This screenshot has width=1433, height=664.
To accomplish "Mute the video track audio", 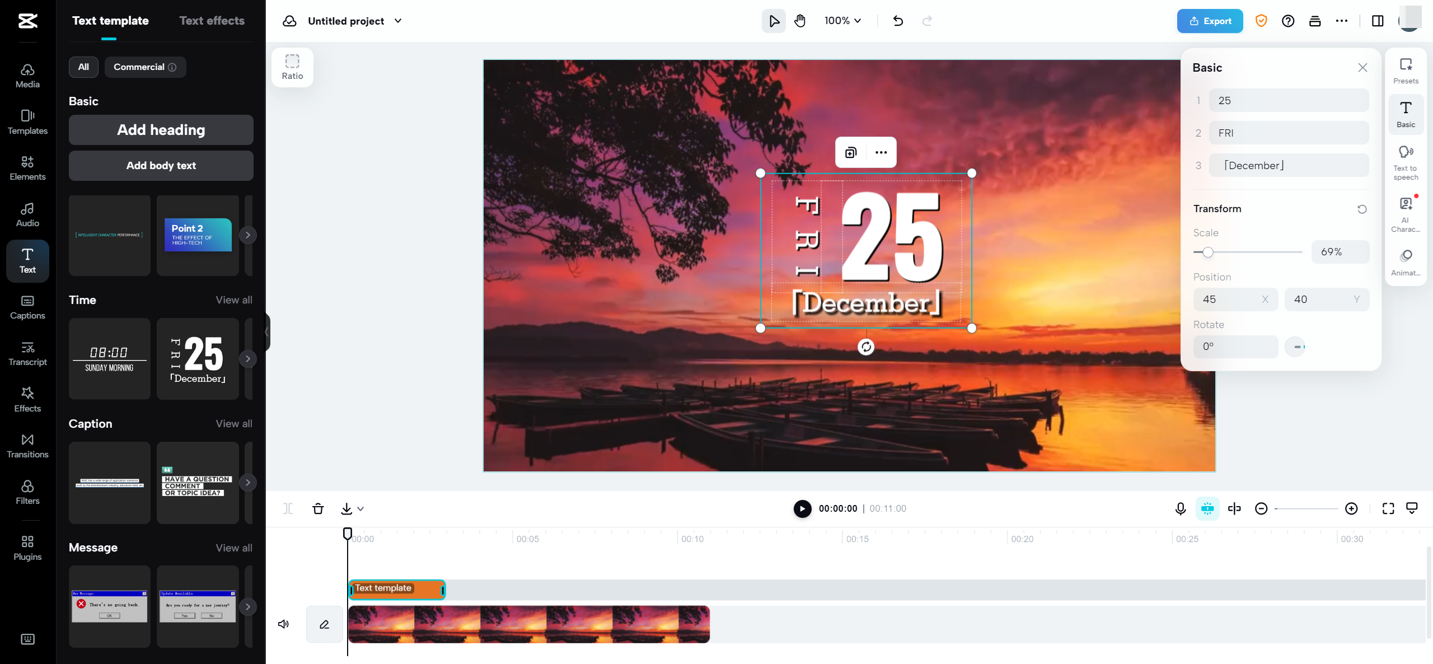I will coord(283,624).
